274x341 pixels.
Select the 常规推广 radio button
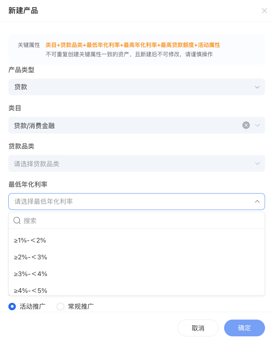(60, 307)
